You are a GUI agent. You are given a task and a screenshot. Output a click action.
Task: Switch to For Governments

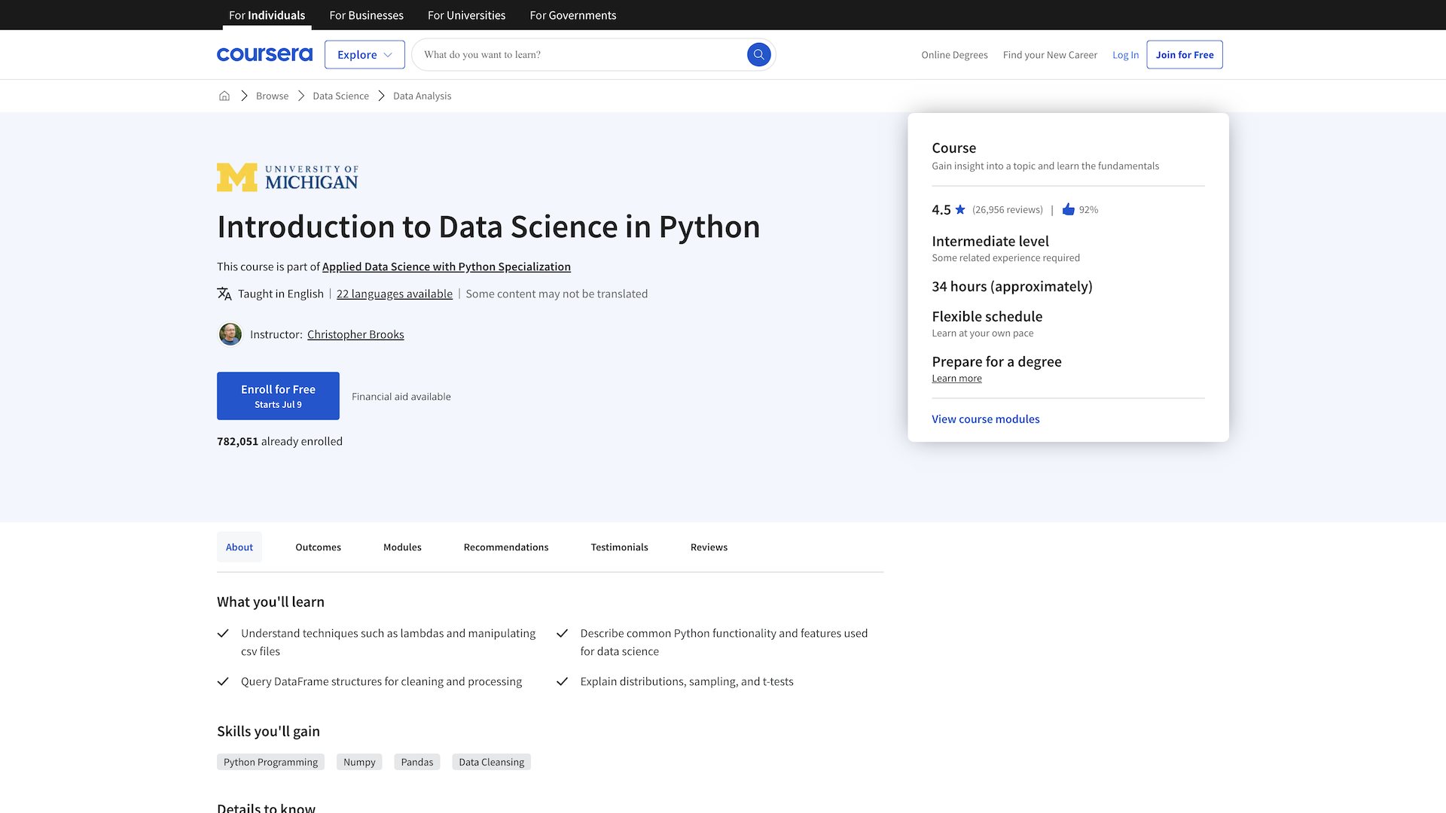coord(572,15)
